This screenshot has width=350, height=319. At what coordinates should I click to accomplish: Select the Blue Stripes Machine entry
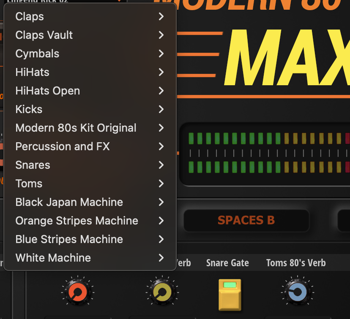click(x=69, y=239)
